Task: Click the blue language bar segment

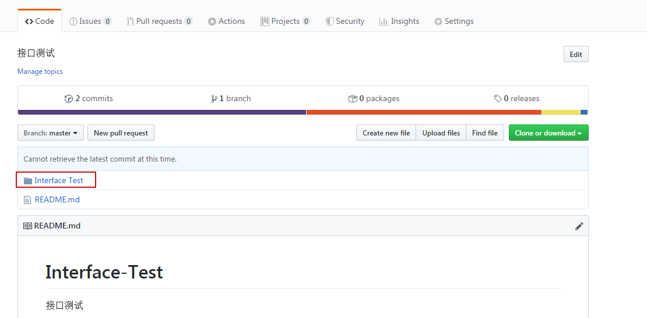Action: (x=584, y=112)
